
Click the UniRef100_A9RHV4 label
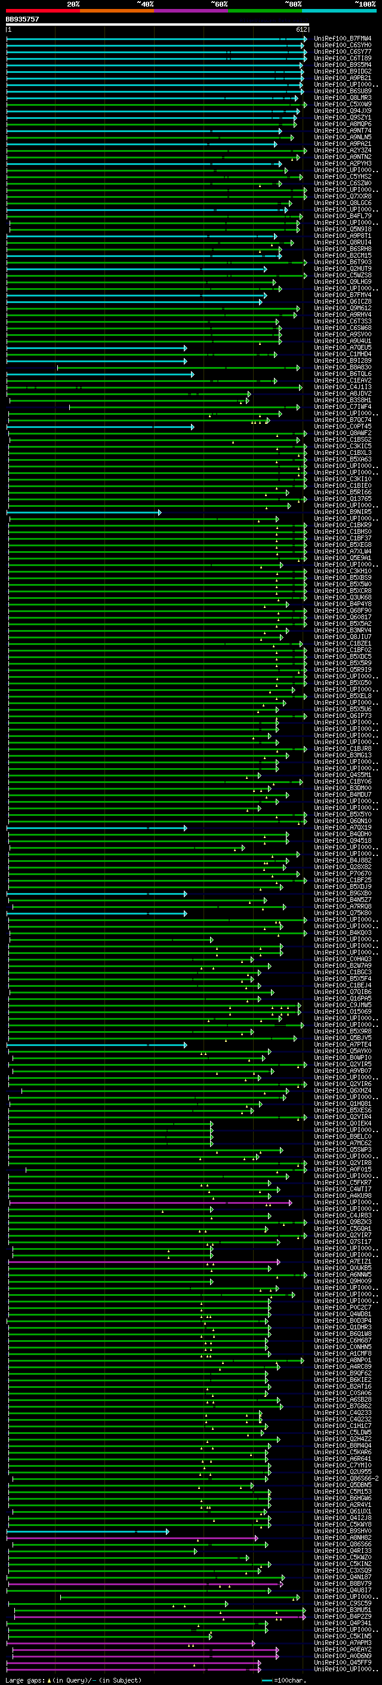pyautogui.click(x=343, y=314)
